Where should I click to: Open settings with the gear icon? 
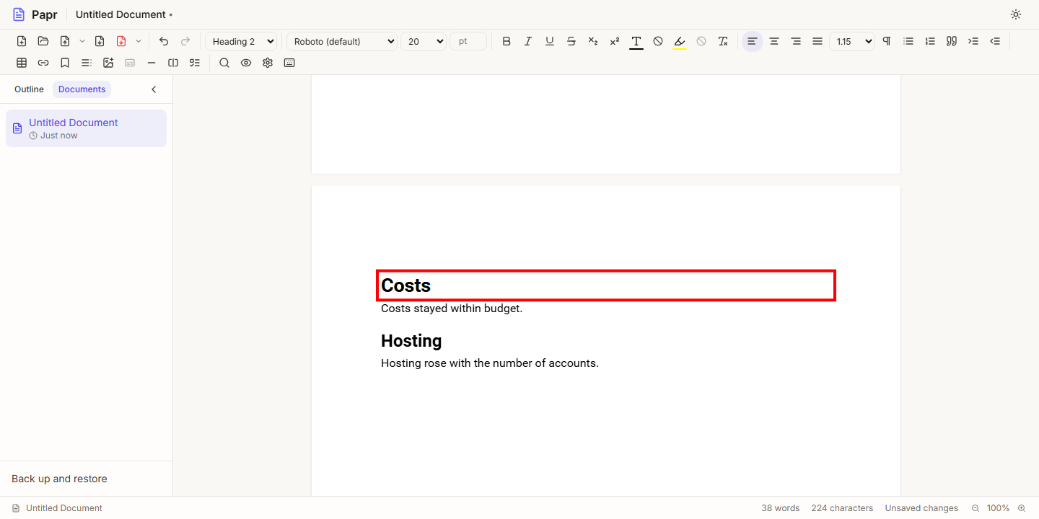[x=268, y=63]
